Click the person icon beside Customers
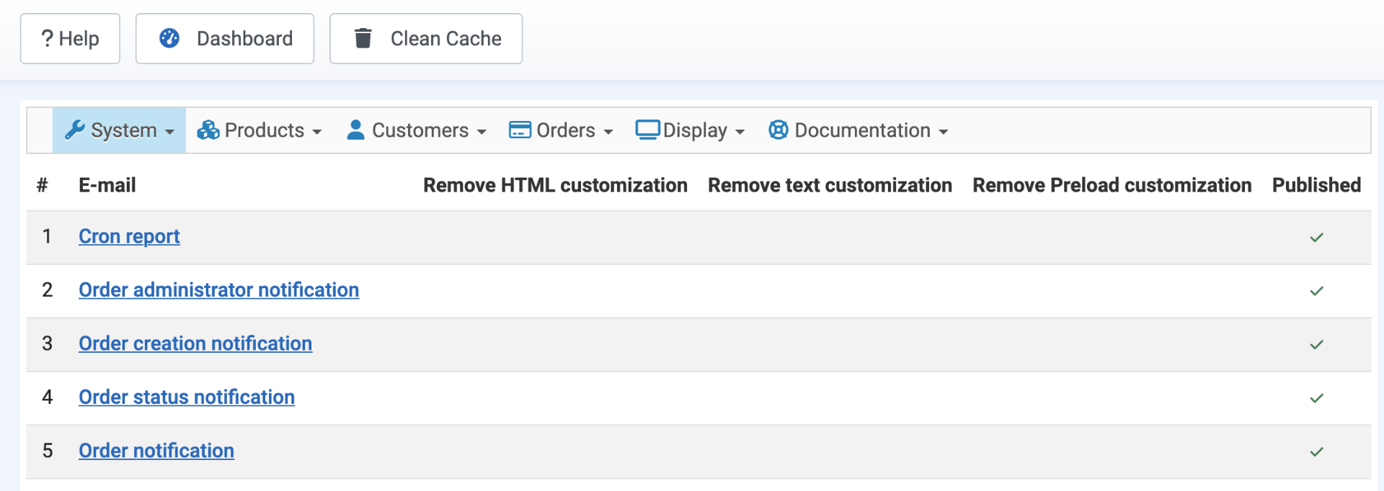This screenshot has height=491, width=1384. click(355, 130)
